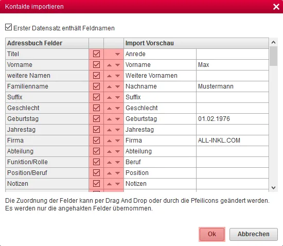This screenshot has width=283, height=246.
Task: Cancel import with Abbrechen button
Action: (253, 234)
